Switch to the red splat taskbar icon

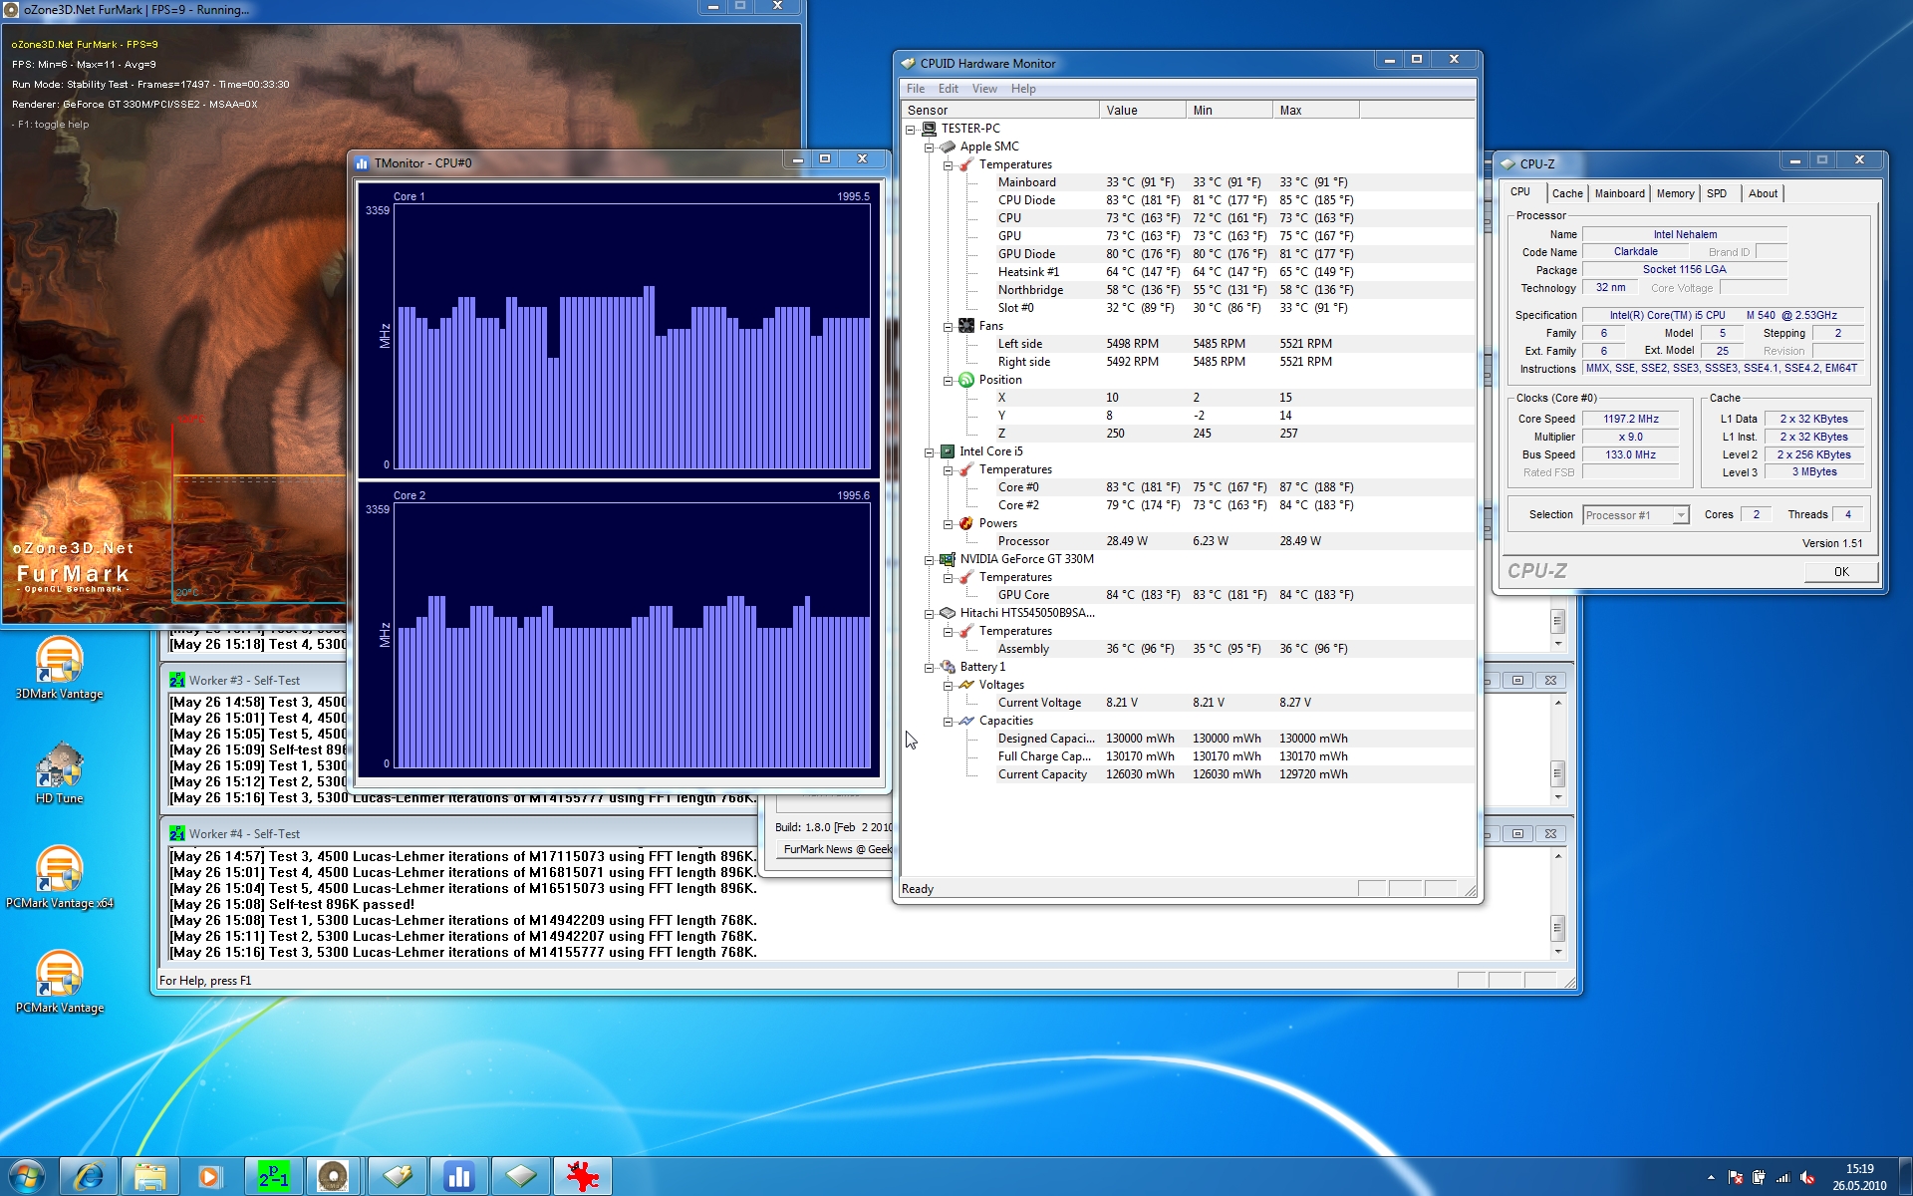coord(582,1176)
